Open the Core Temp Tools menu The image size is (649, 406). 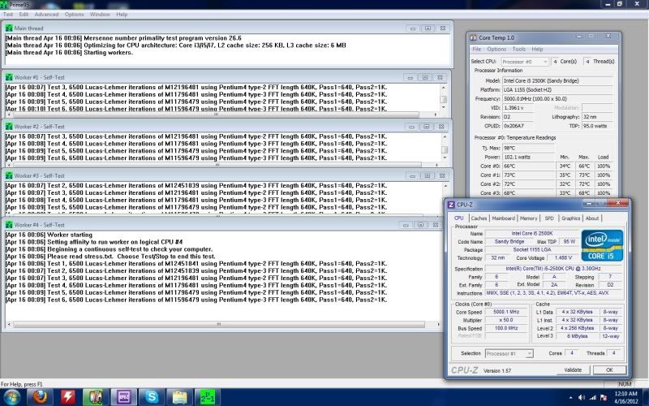[519, 49]
